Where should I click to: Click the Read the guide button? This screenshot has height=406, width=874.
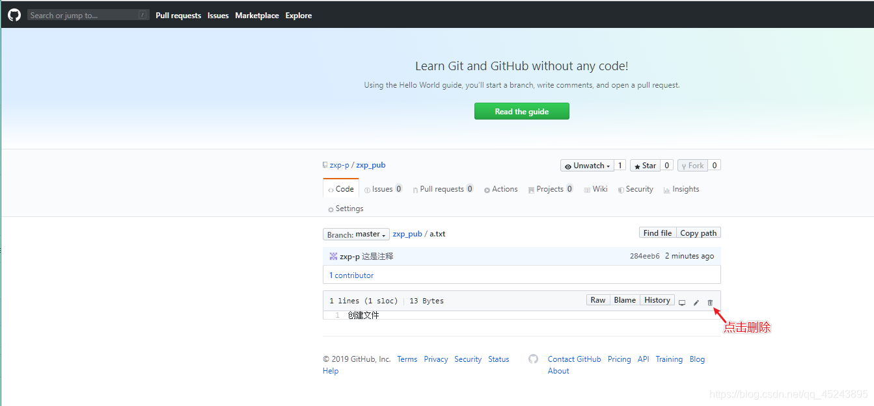click(x=521, y=111)
